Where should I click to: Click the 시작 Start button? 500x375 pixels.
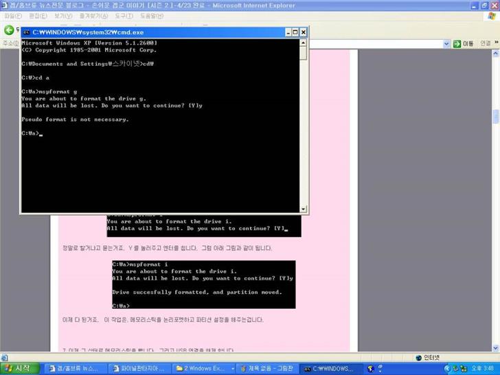(20, 369)
